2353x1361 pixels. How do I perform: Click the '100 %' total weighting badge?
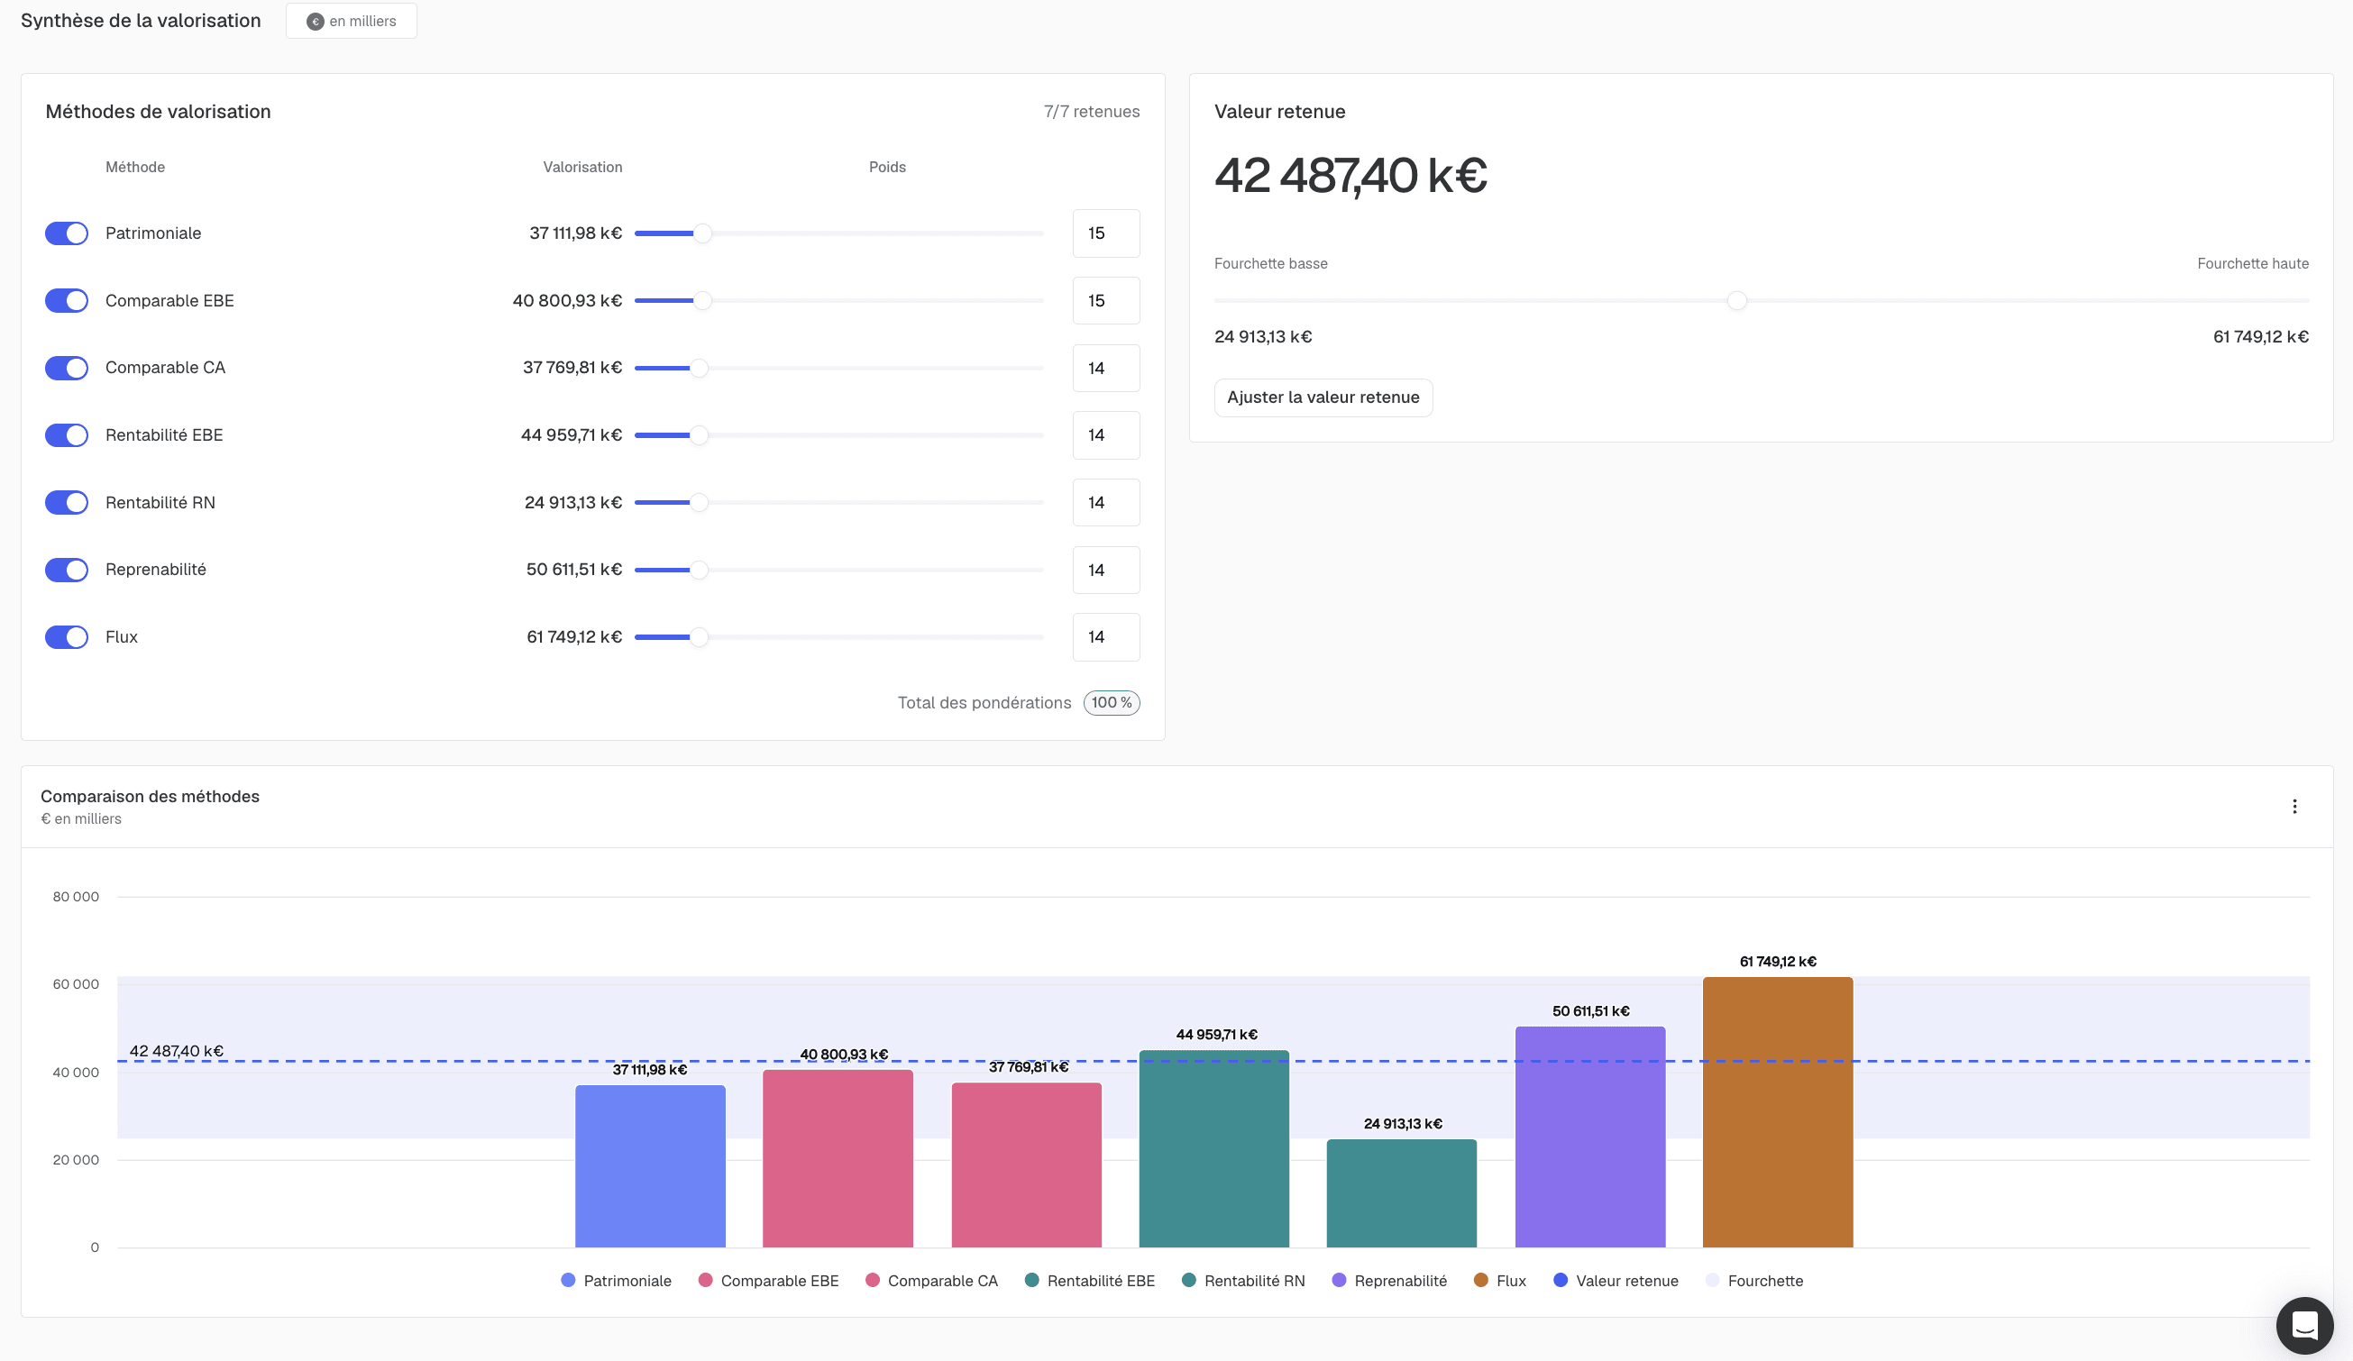click(x=1111, y=703)
